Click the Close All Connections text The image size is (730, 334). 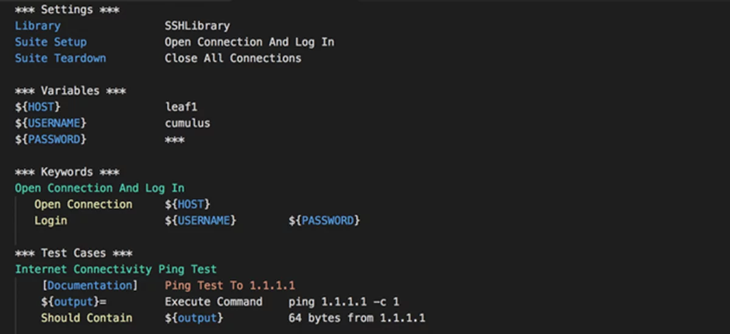coord(232,59)
